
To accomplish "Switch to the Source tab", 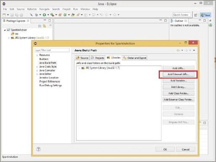I will [82, 58].
